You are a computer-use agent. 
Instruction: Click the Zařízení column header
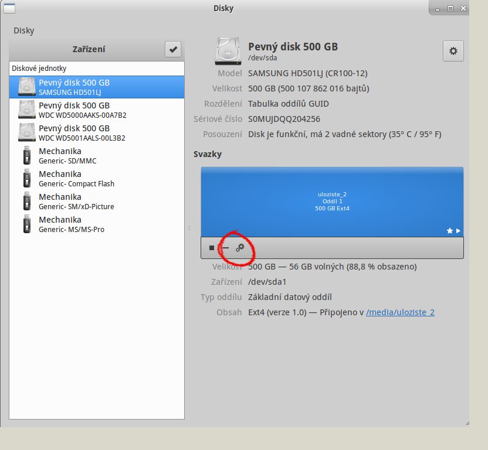click(89, 49)
